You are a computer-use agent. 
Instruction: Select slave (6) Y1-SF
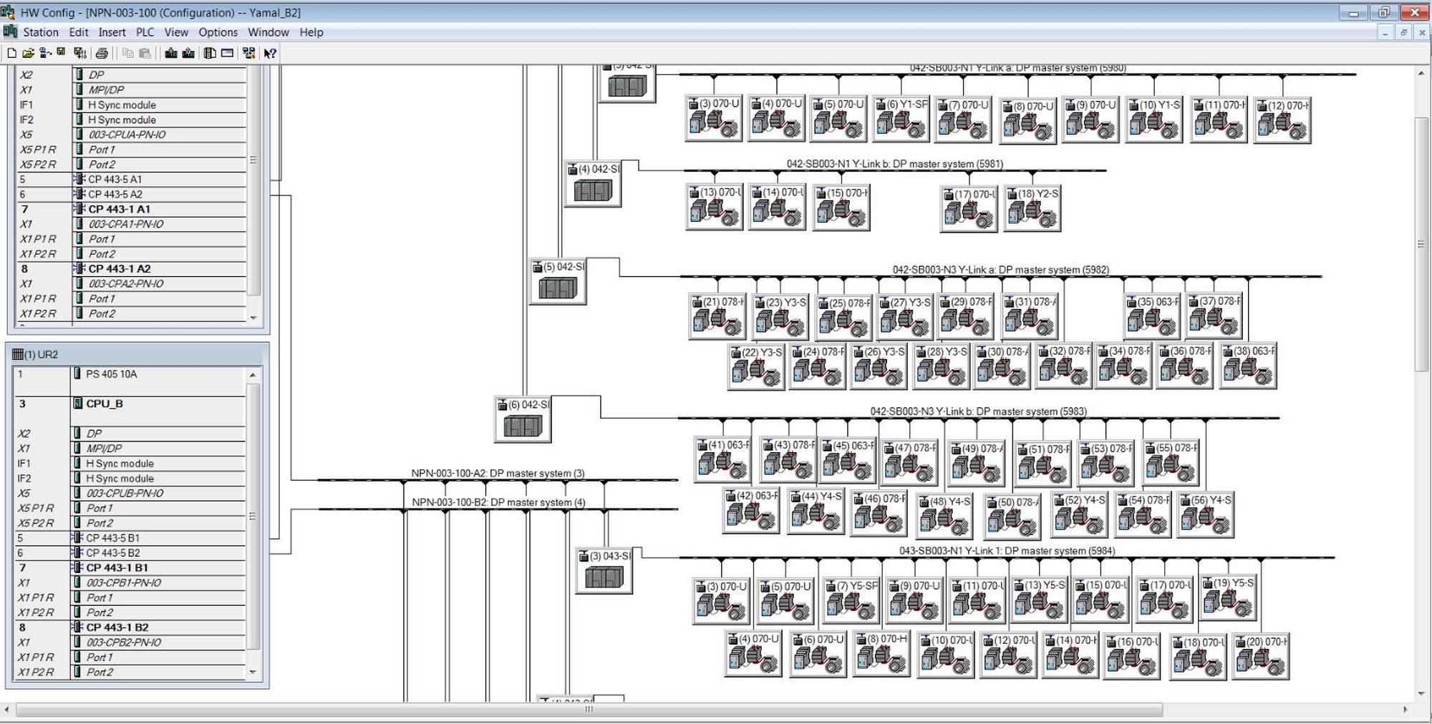901,119
